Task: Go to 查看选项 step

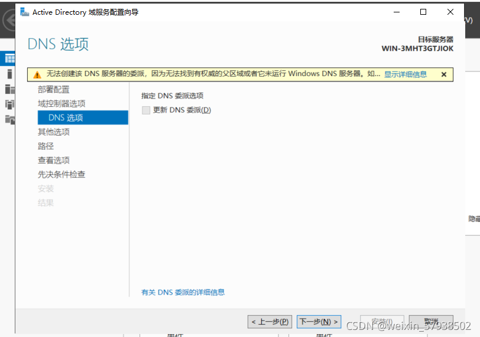Action: 54,160
